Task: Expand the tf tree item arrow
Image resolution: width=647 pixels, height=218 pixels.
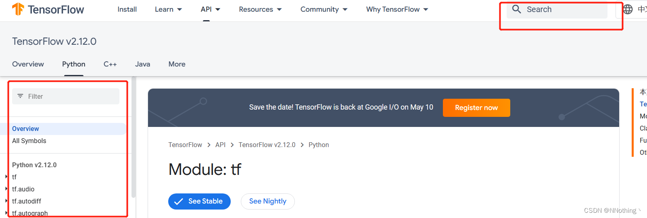Action: (x=6, y=177)
